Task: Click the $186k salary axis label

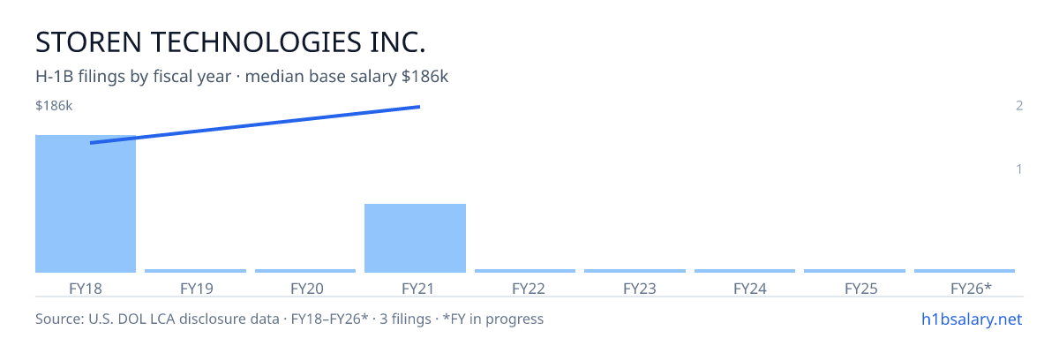Action: point(54,106)
